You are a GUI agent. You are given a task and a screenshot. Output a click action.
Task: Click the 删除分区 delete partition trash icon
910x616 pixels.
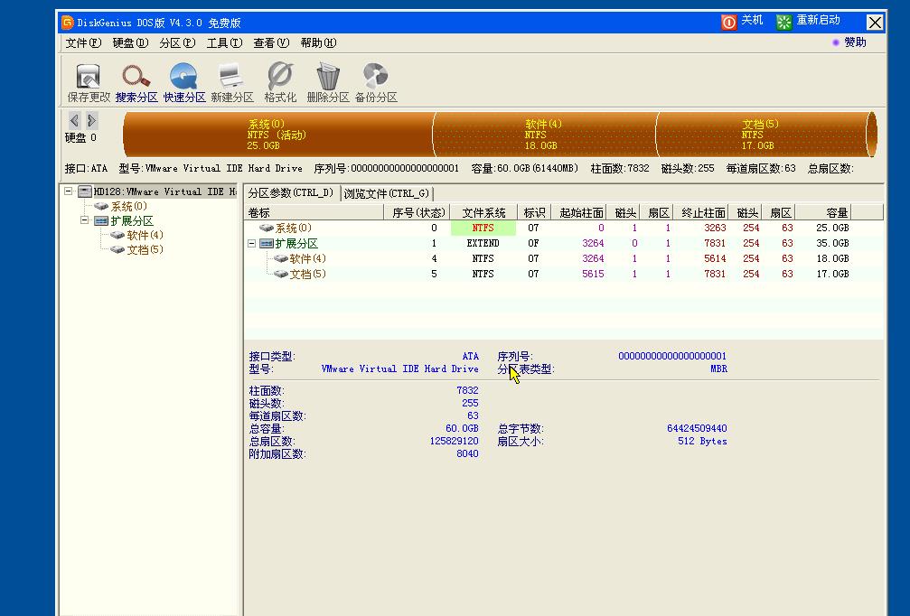(328, 77)
